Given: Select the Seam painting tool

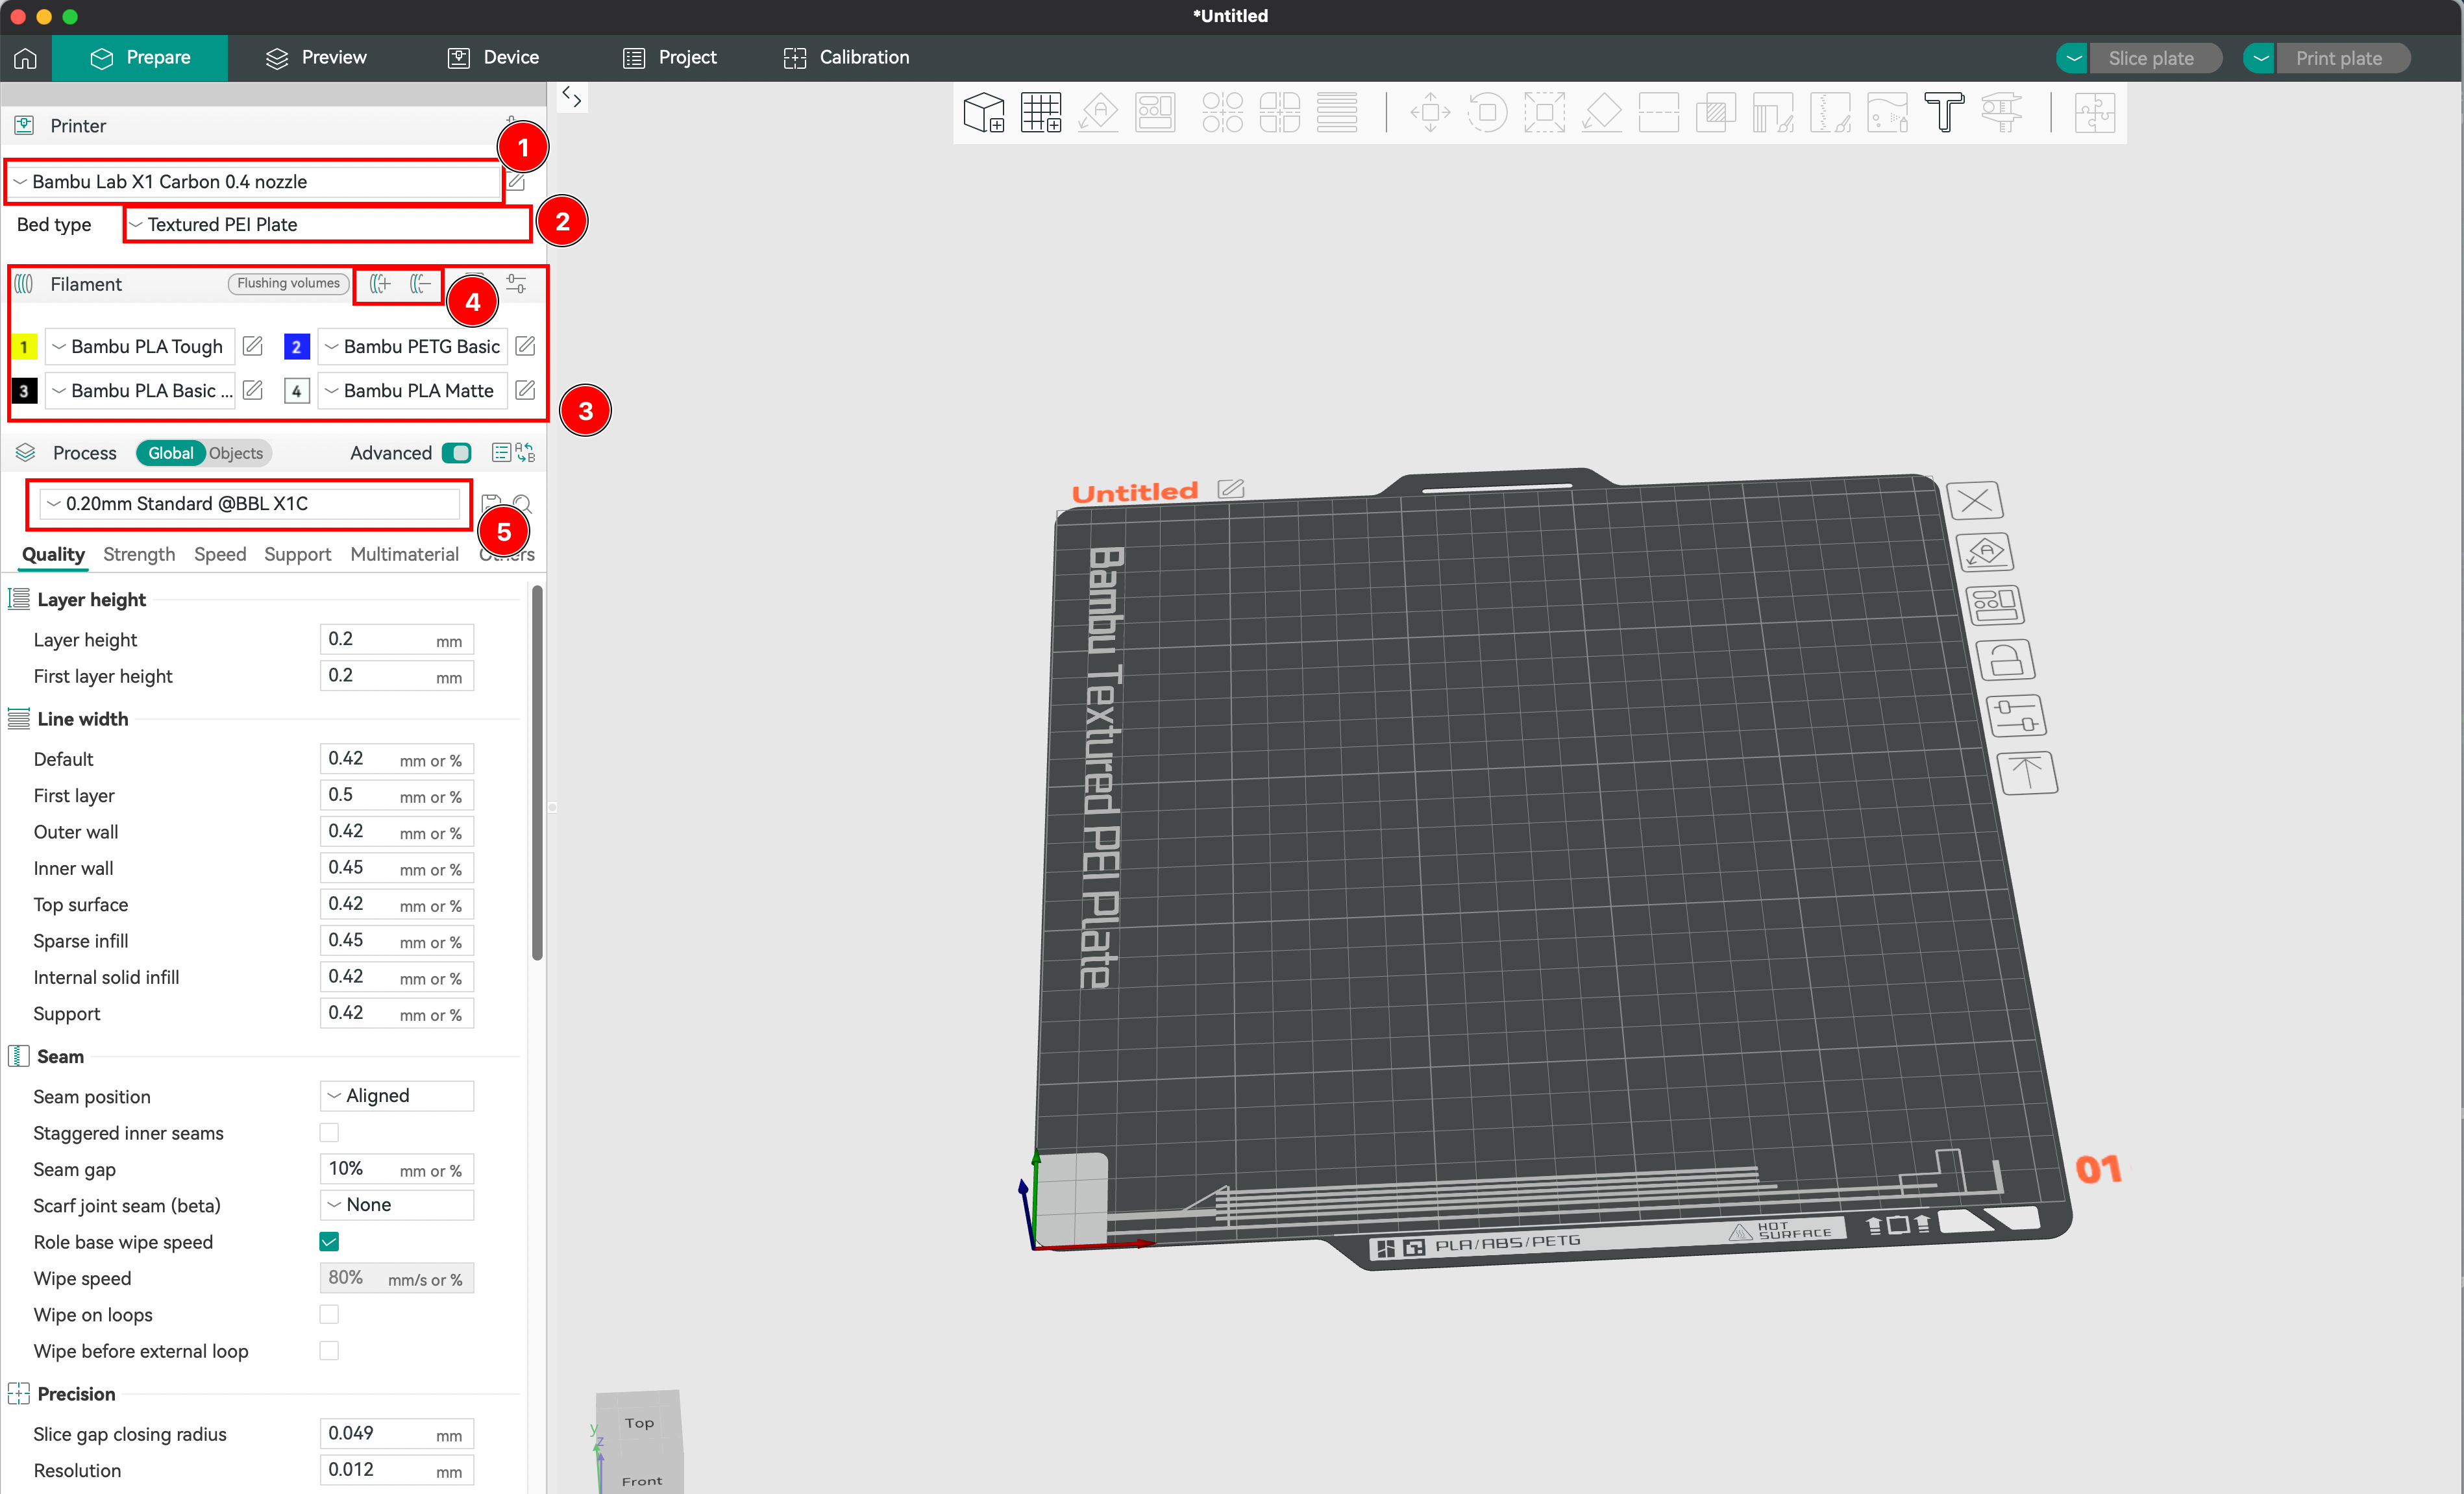Looking at the screenshot, I should point(1830,113).
